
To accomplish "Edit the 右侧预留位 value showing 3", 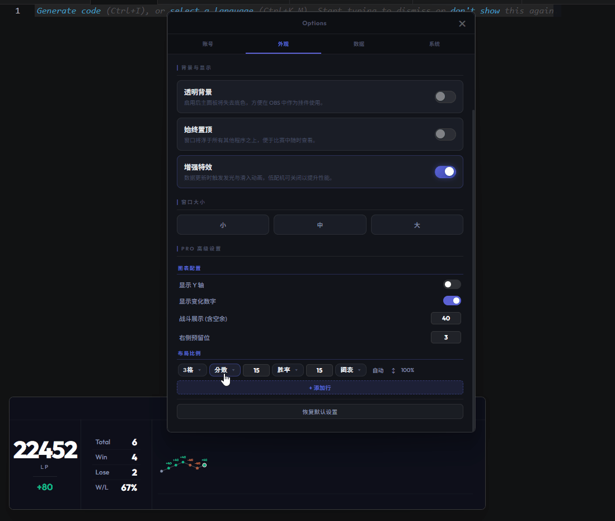I will tap(446, 337).
